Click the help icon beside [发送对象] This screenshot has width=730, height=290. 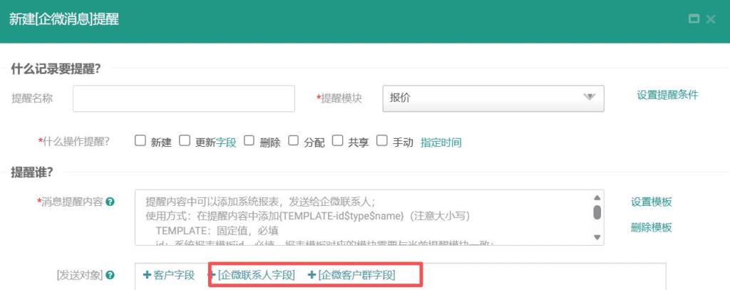click(110, 275)
